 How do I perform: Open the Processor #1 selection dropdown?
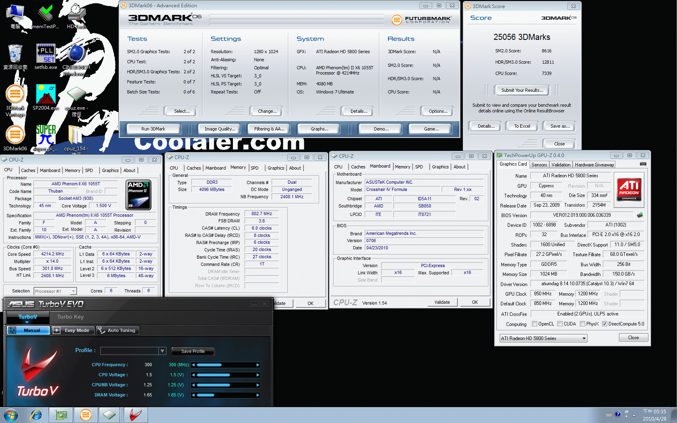coord(55,291)
